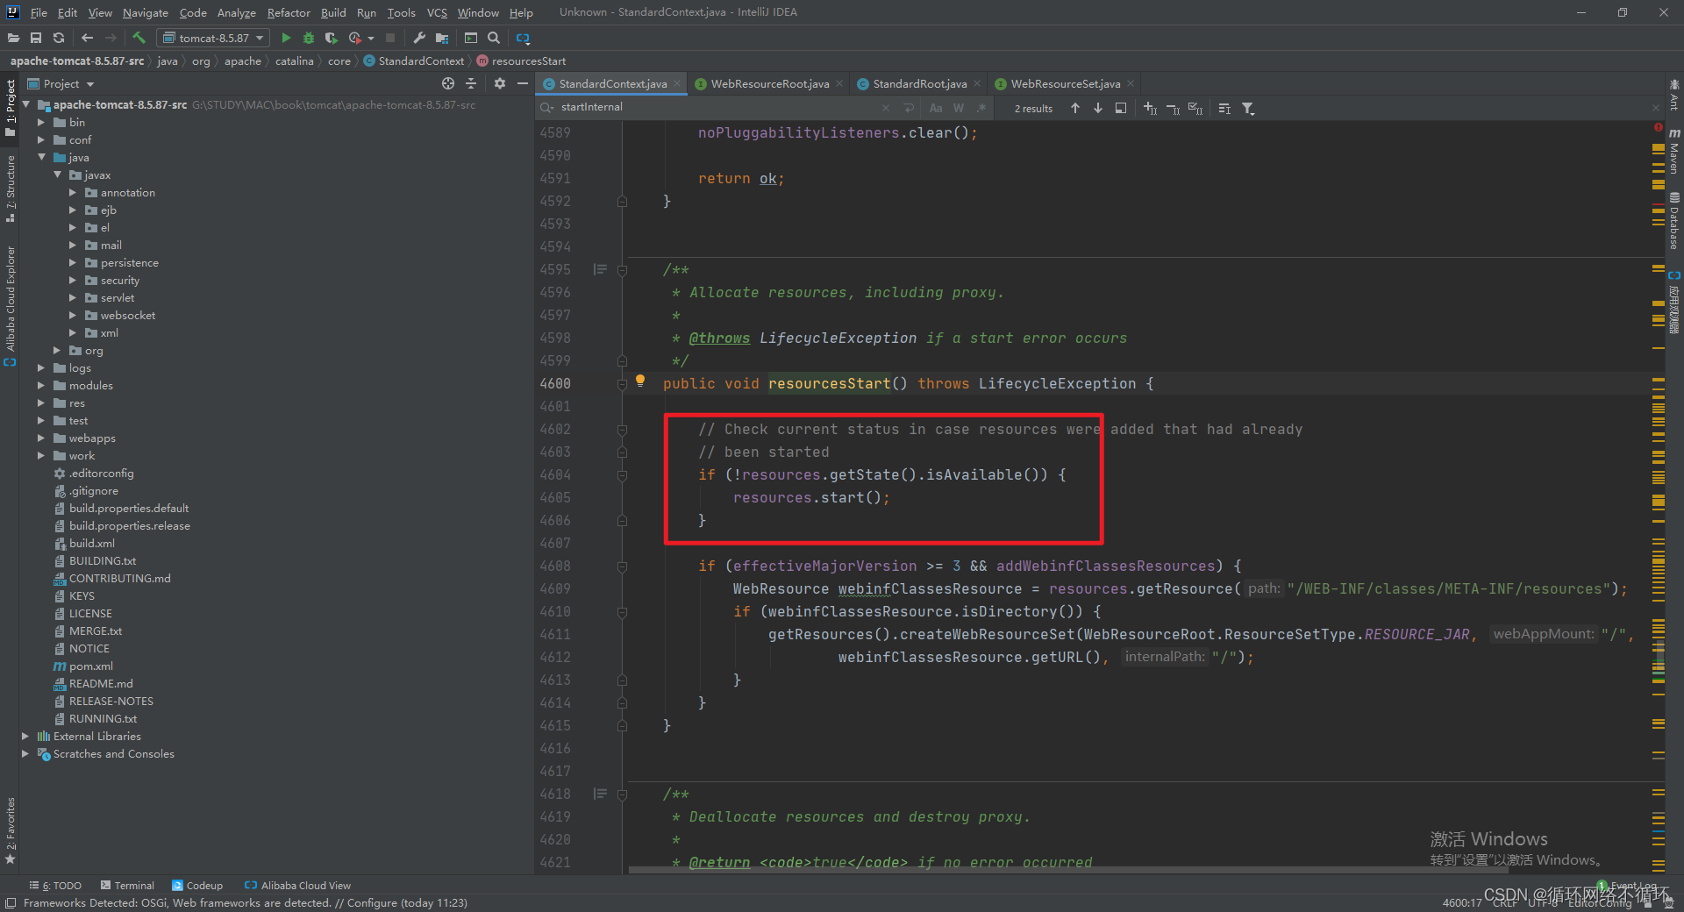Image resolution: width=1684 pixels, height=912 pixels.
Task: Expand the webapps folder node
Action: coord(40,438)
